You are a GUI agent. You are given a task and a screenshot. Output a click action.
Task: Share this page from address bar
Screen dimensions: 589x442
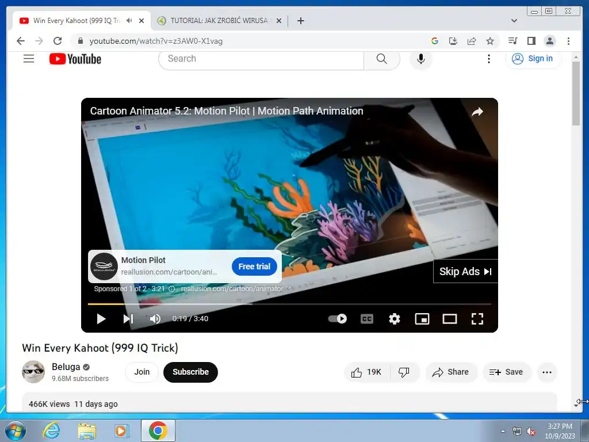[x=472, y=41]
